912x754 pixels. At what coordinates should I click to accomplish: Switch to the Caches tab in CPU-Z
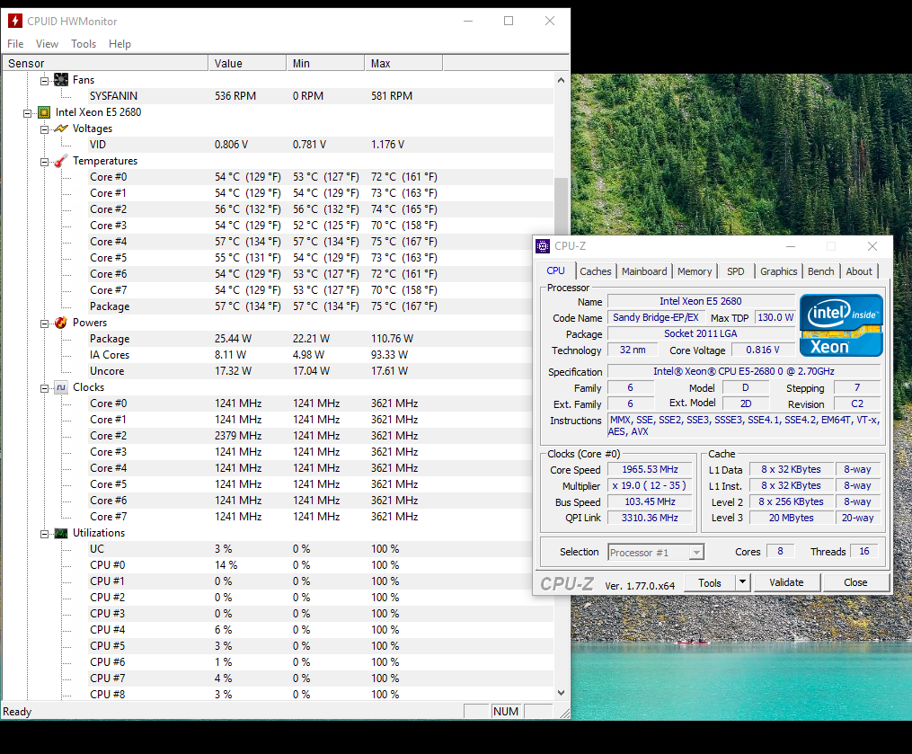point(596,271)
